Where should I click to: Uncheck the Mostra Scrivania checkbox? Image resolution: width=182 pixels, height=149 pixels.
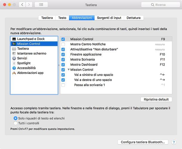click(x=63, y=60)
